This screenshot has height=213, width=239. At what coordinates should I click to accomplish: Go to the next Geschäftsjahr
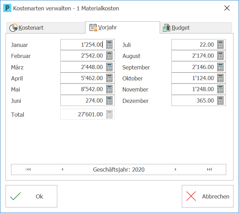pos(176,170)
